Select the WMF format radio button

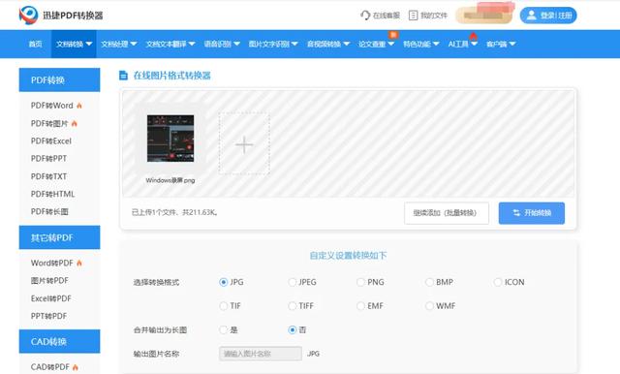(x=429, y=306)
